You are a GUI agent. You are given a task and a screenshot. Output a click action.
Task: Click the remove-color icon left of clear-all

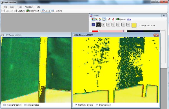click(x=109, y=19)
